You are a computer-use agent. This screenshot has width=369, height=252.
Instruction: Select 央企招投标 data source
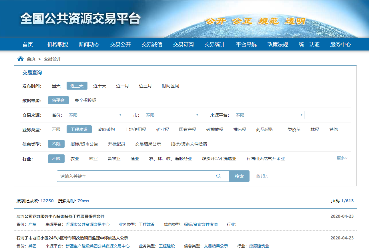[85, 100]
